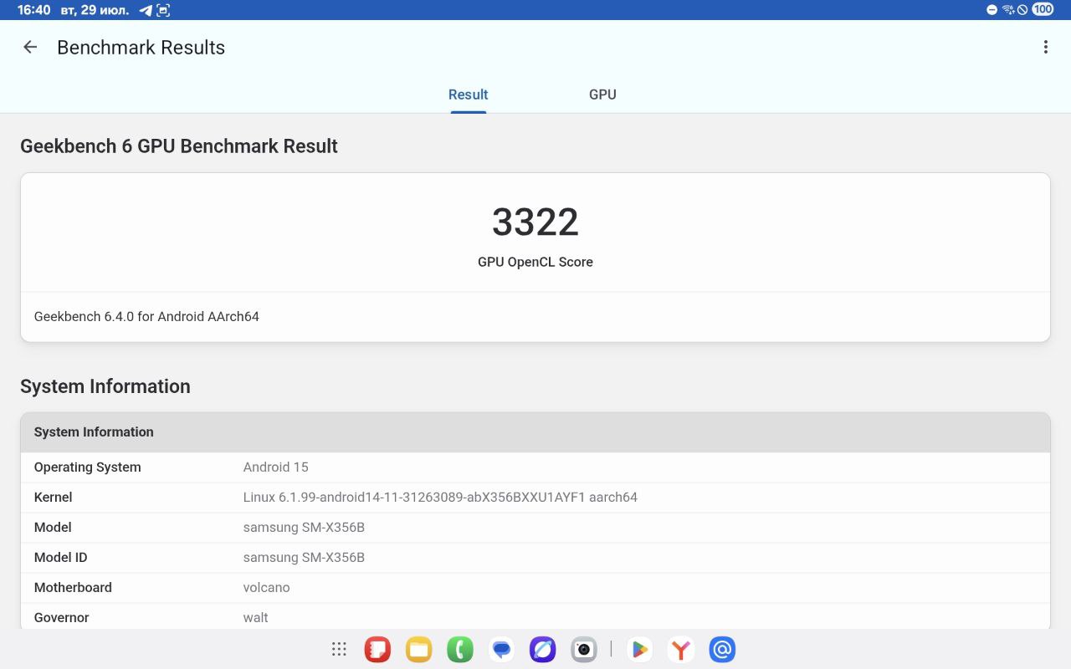Open Messages from the taskbar
Image resolution: width=1071 pixels, height=669 pixels.
click(500, 649)
